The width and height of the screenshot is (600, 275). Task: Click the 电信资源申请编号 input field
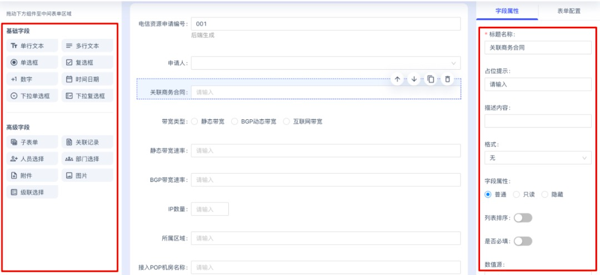(x=326, y=24)
